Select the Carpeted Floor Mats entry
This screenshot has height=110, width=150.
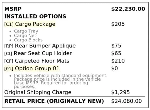[x=37, y=61]
